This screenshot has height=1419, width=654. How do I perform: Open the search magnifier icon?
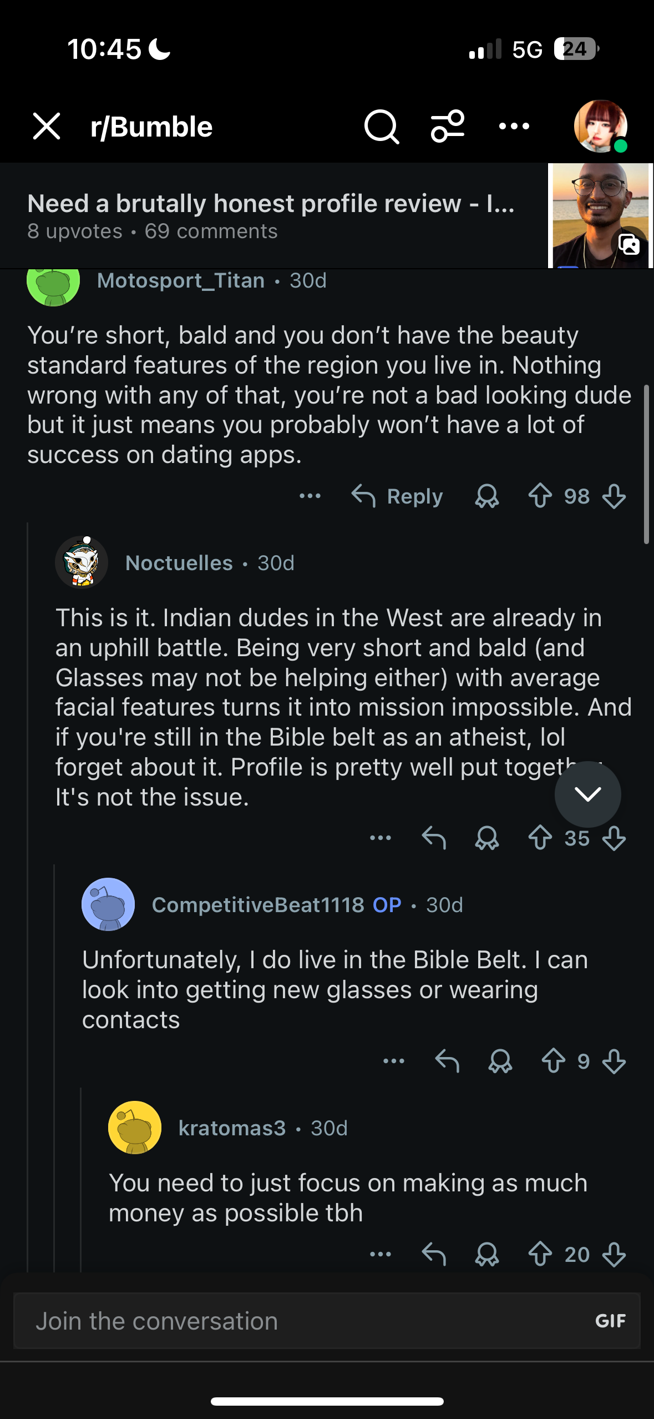[381, 127]
